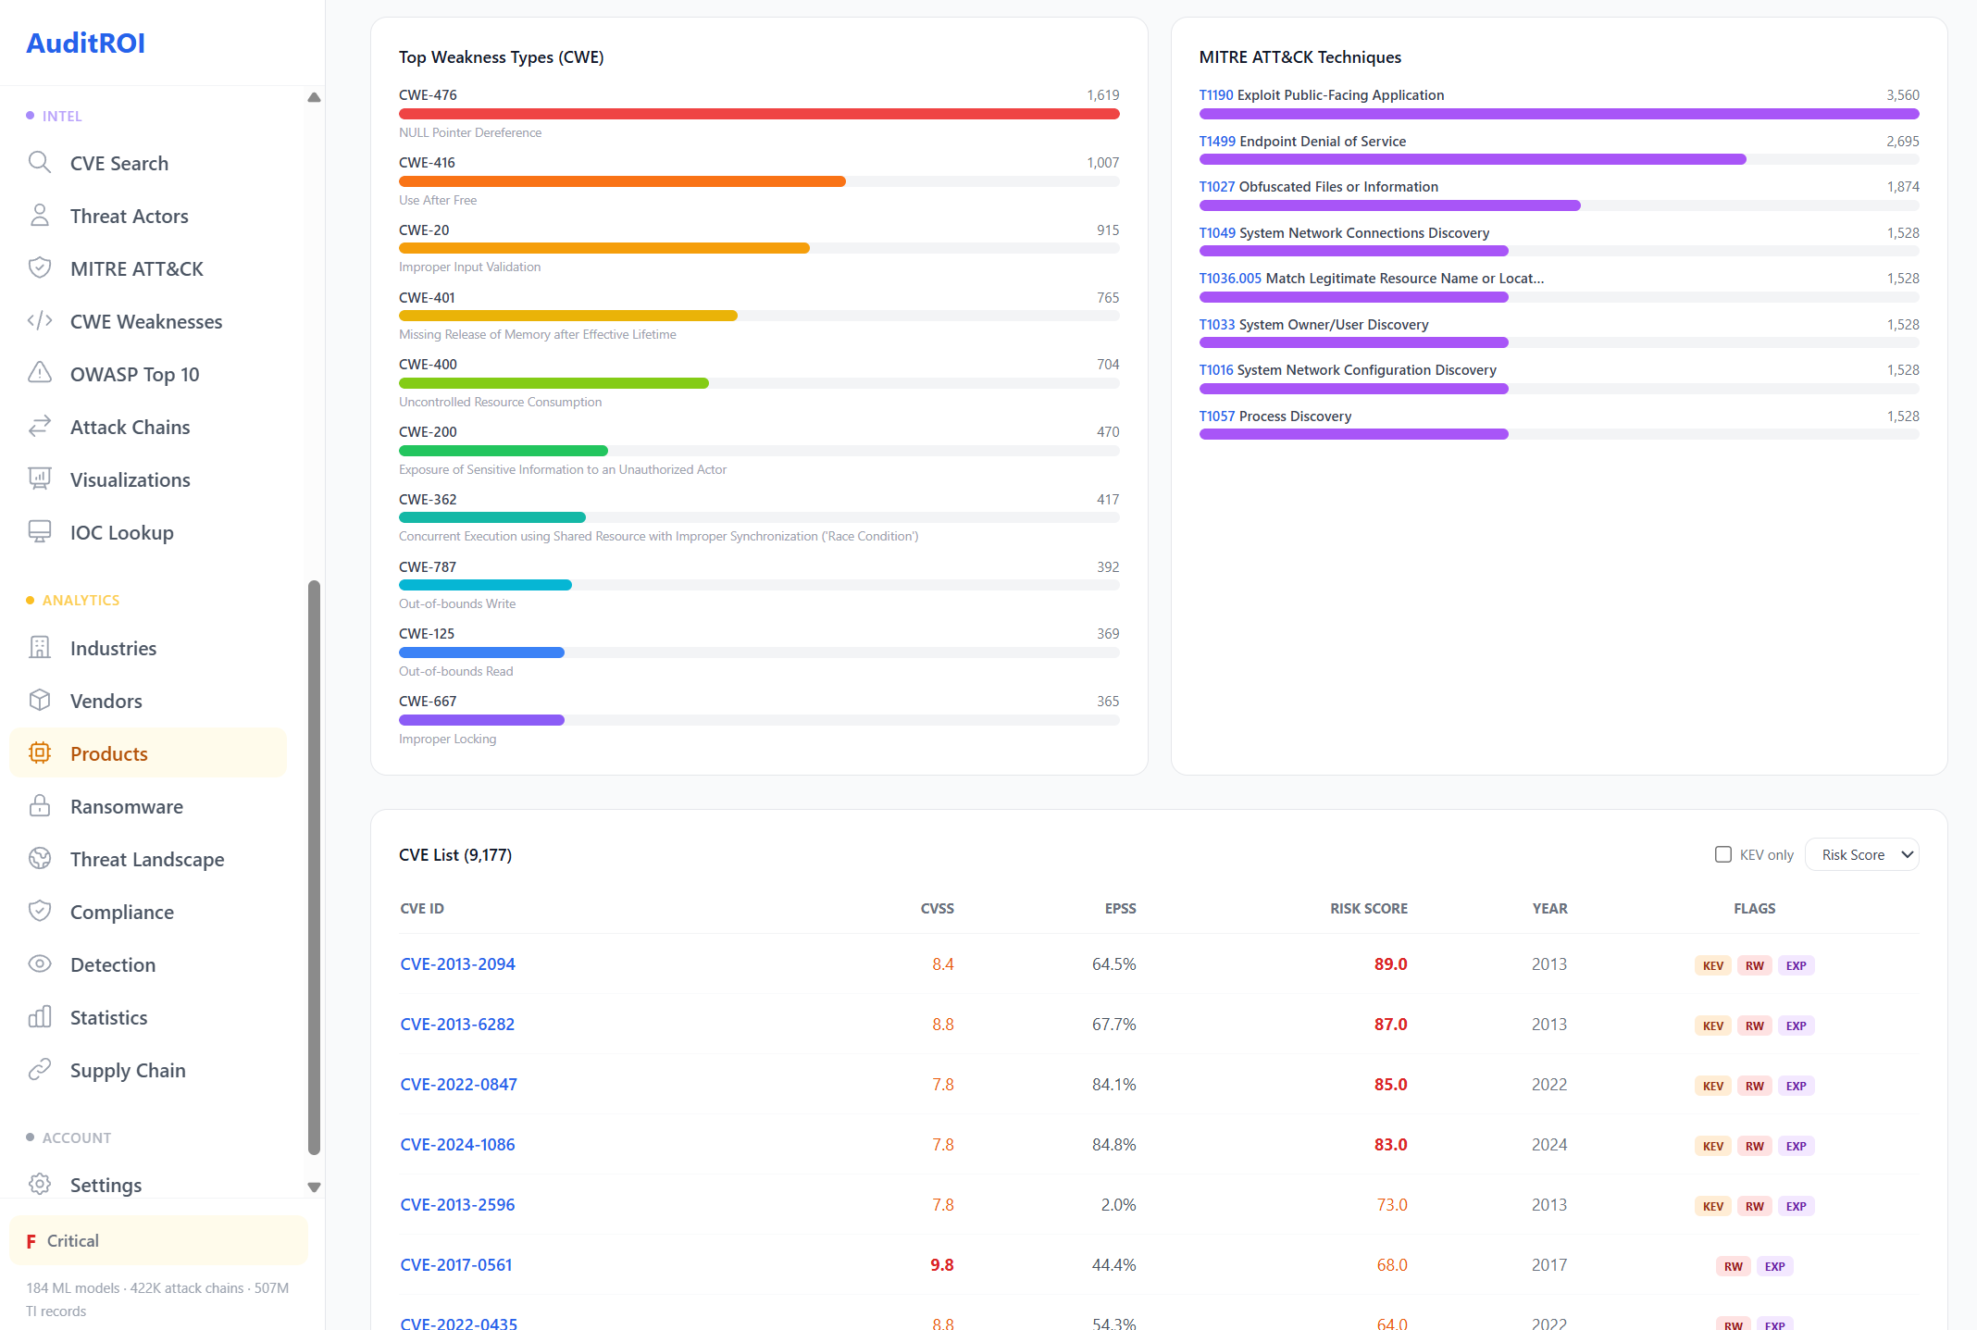Click the CVE Search magnifier icon
The image size is (1977, 1330).
click(x=39, y=163)
